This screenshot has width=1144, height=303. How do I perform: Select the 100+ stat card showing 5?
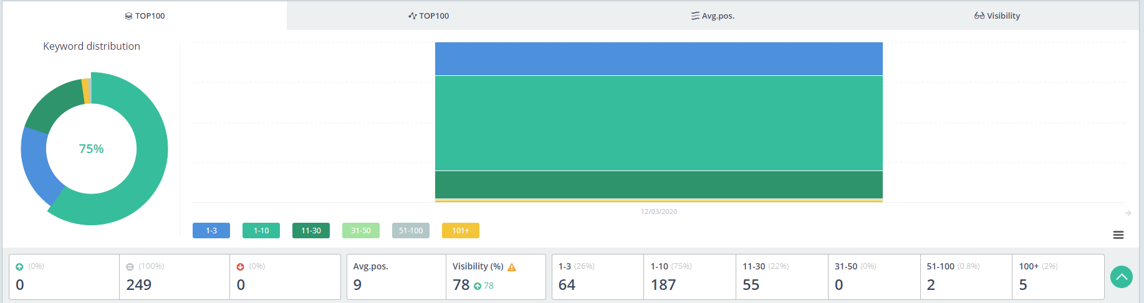(x=1059, y=277)
